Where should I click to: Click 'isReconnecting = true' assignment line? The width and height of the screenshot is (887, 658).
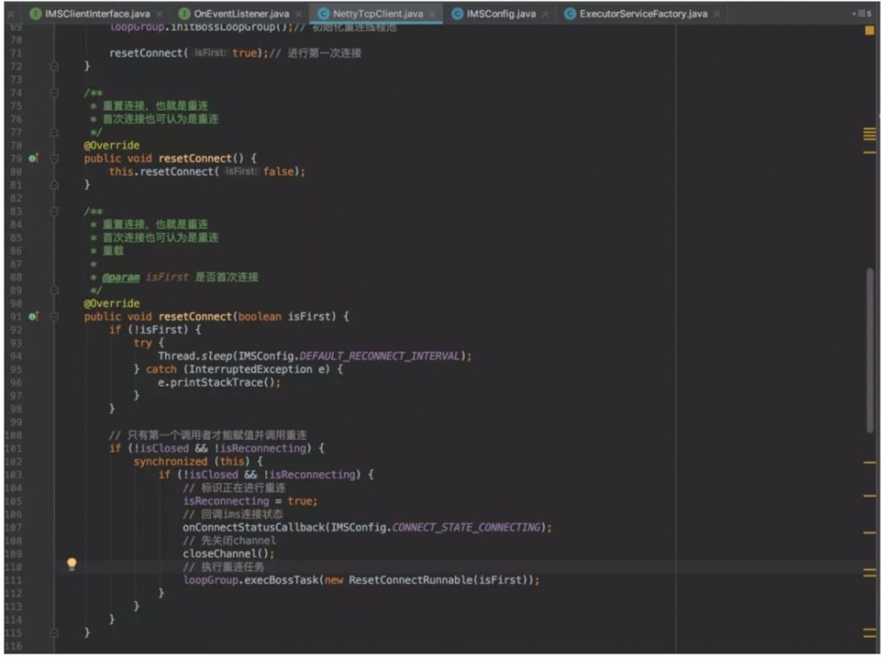(x=250, y=501)
